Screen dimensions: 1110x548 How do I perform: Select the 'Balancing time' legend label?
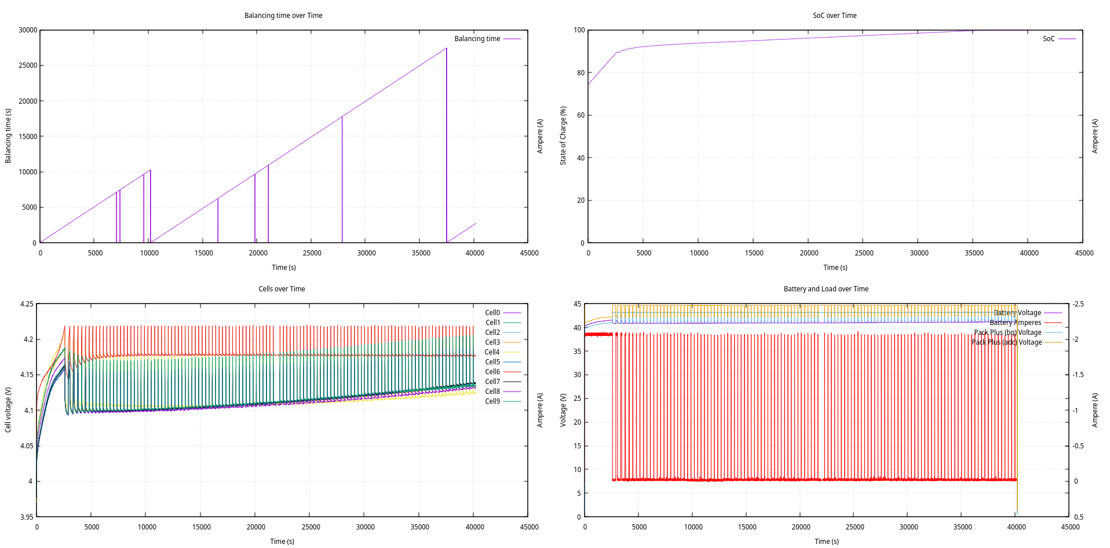point(477,39)
